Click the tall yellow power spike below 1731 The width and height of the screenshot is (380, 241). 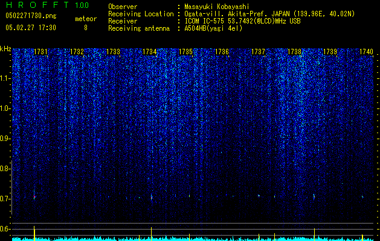[34, 233]
